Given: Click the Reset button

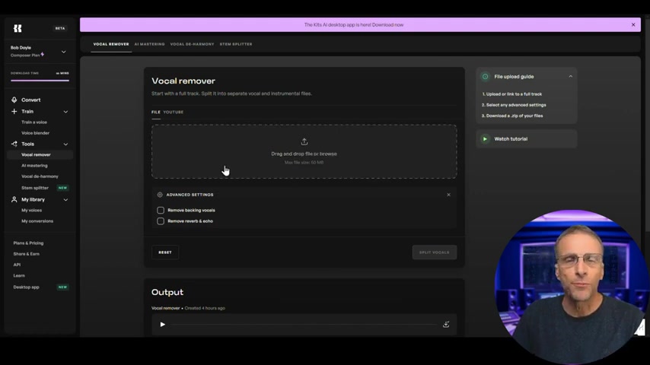Looking at the screenshot, I should pos(165,252).
